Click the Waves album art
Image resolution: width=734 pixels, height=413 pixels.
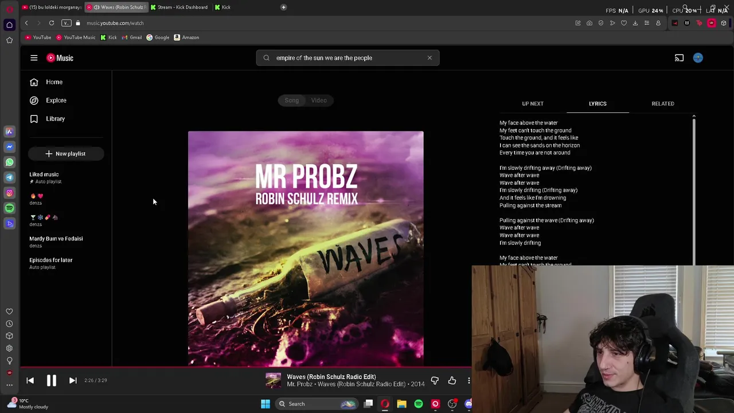tap(306, 248)
